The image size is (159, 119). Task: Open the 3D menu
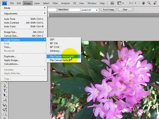[x=75, y=3]
